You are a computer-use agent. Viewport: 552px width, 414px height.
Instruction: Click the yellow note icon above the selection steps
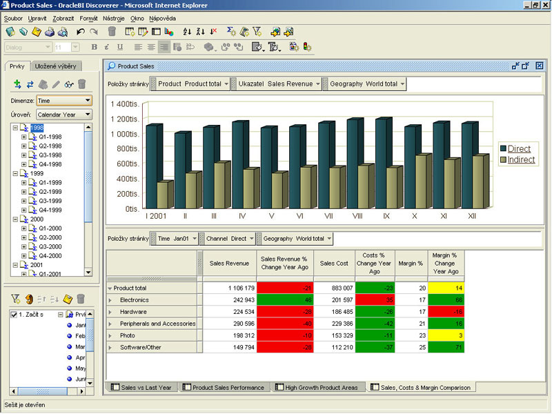click(68, 299)
